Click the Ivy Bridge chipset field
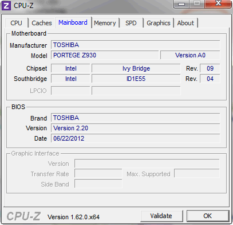The image size is (233, 225). 136,68
